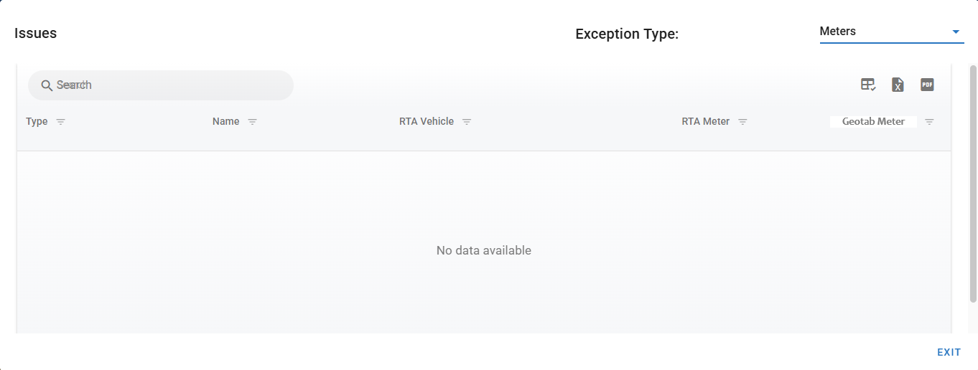Click the No data available message

pos(483,250)
